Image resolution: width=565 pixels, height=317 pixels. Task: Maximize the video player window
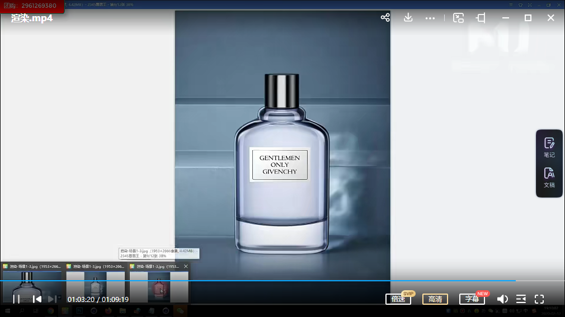[x=528, y=18]
